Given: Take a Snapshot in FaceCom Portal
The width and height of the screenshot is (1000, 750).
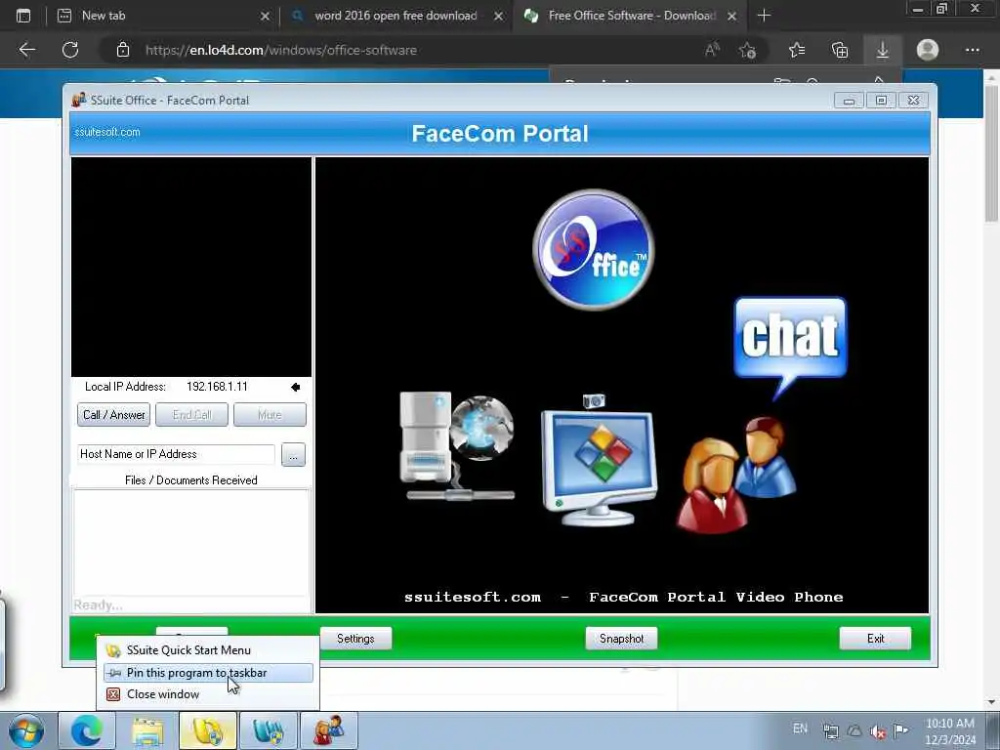Looking at the screenshot, I should [621, 639].
